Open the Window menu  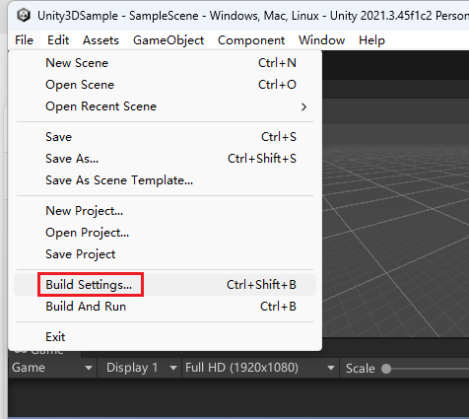[321, 40]
